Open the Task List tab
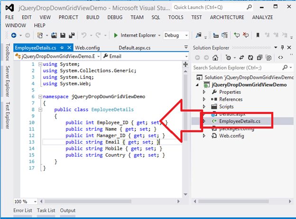Image resolution: width=296 pixels, height=219 pixels. tap(46, 210)
